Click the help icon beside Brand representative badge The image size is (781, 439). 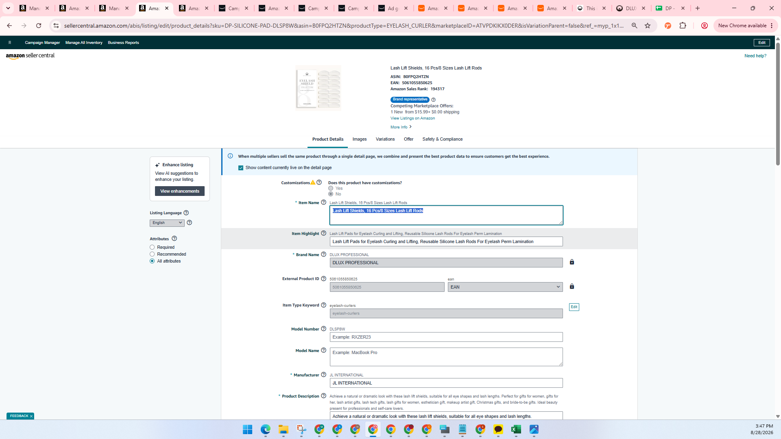coord(433,100)
